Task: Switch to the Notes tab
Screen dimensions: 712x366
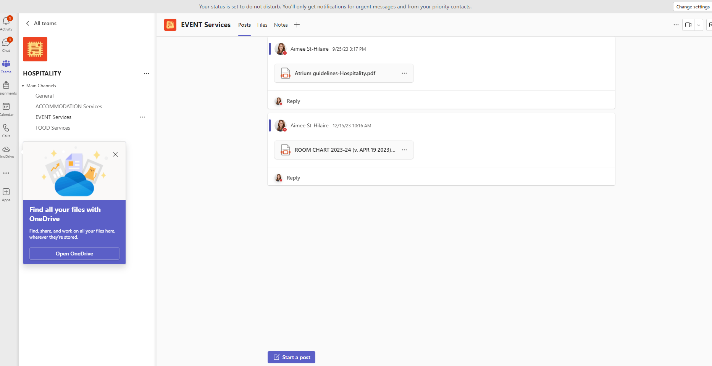Action: pos(281,25)
